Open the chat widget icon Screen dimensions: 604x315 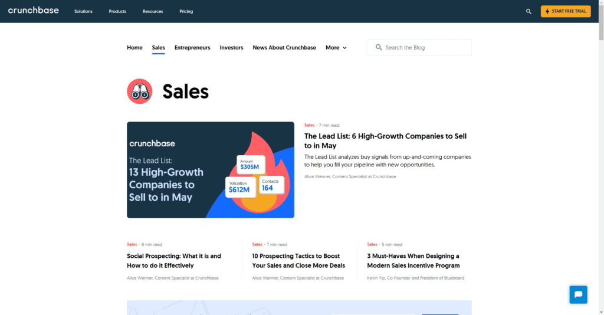point(578,294)
